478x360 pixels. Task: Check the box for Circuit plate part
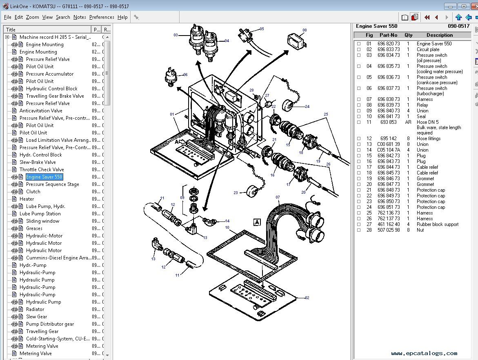click(359, 49)
